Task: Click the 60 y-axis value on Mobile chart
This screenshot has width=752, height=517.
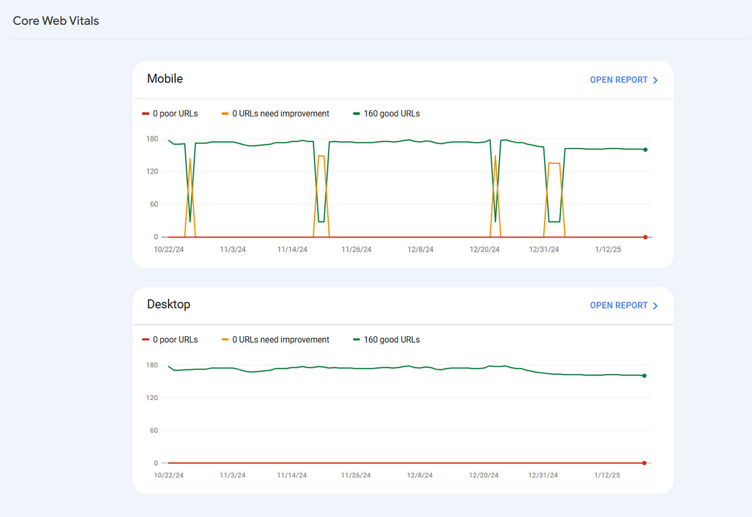Action: click(x=154, y=204)
